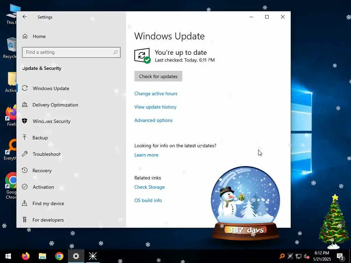Click the snow globe countdown widget

(x=245, y=203)
